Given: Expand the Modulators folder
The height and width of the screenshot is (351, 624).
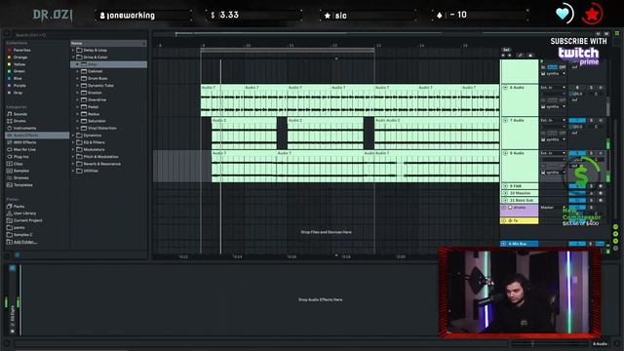Looking at the screenshot, I should (x=73, y=149).
